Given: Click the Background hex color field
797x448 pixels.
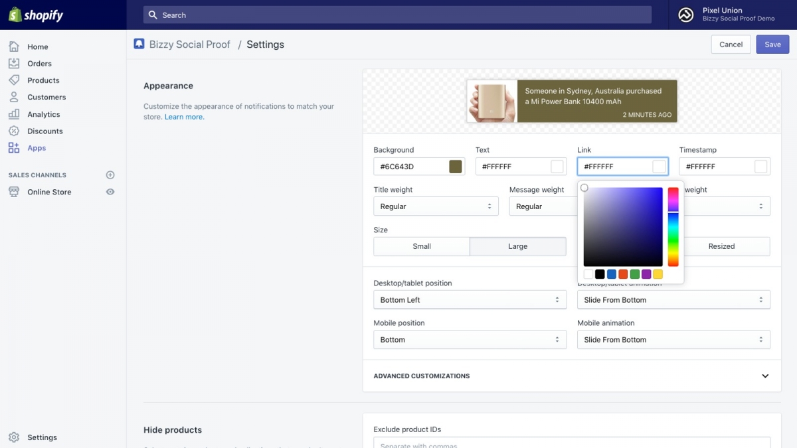Looking at the screenshot, I should (409, 167).
